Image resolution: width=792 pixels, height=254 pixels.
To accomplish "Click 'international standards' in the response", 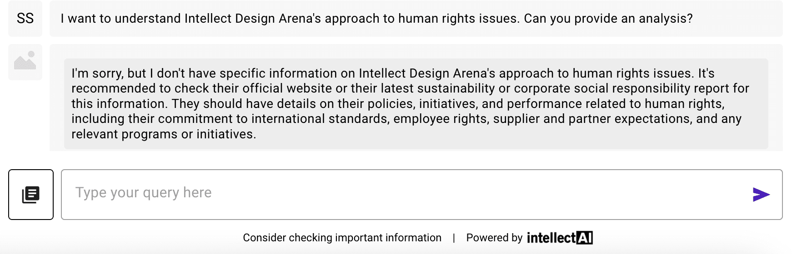I will coord(320,119).
